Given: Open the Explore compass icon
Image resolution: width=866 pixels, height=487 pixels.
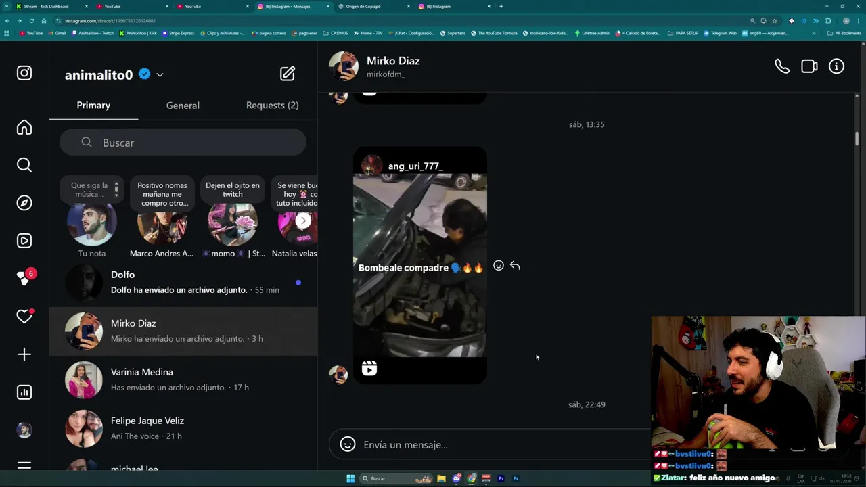Looking at the screenshot, I should [x=24, y=203].
